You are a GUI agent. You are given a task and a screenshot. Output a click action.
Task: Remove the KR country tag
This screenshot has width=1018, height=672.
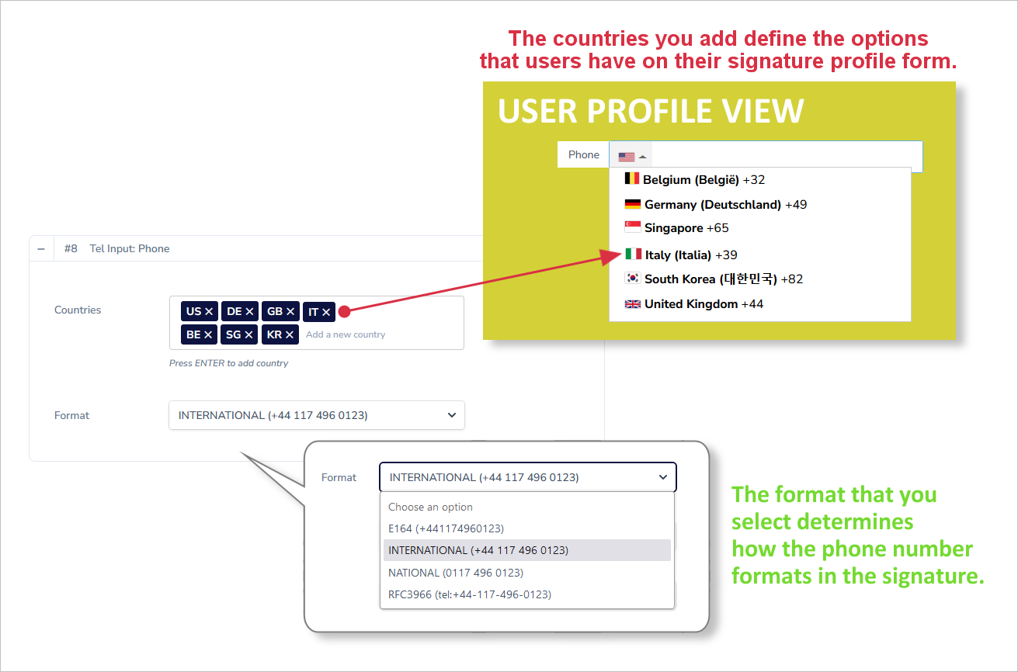tap(290, 334)
